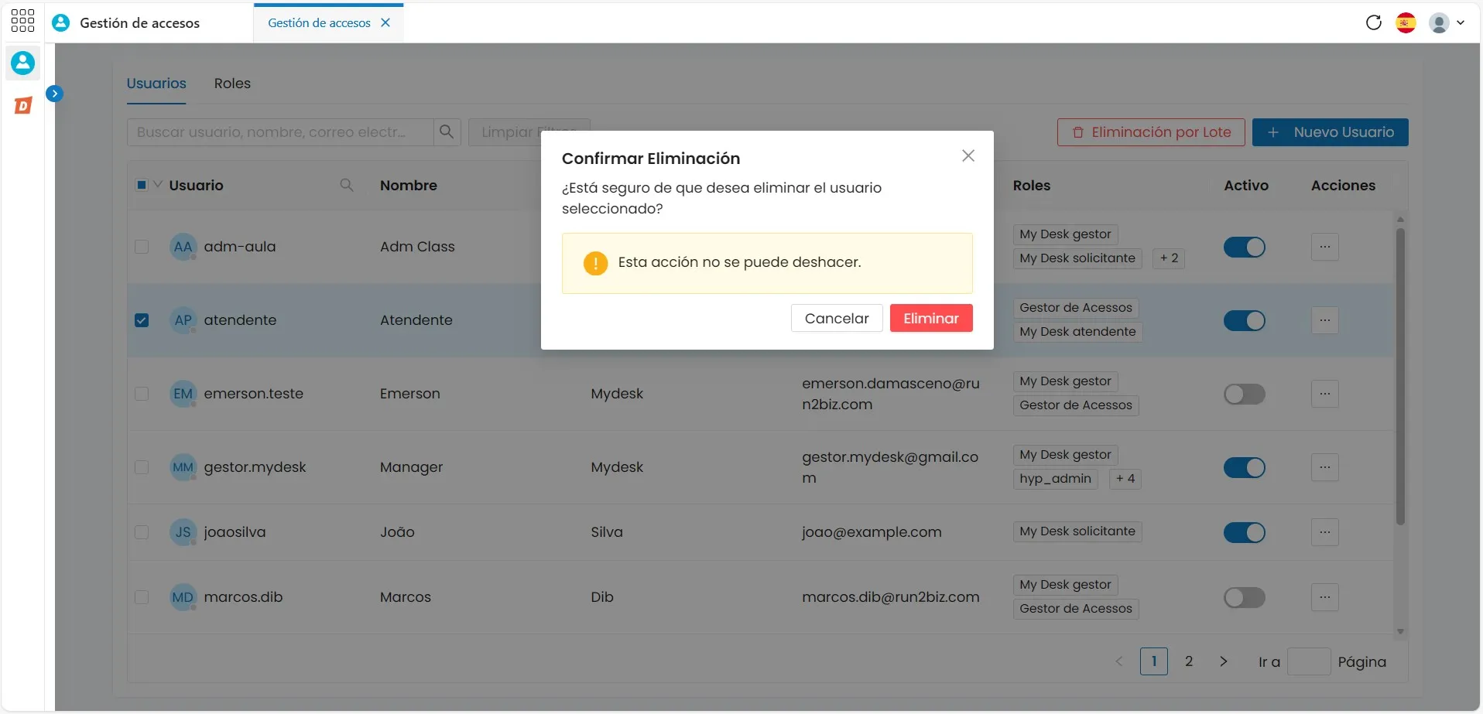Screen dimensions: 1483x714
Task: Toggle Activo switch for adm-aula
Action: [x=1244, y=247]
